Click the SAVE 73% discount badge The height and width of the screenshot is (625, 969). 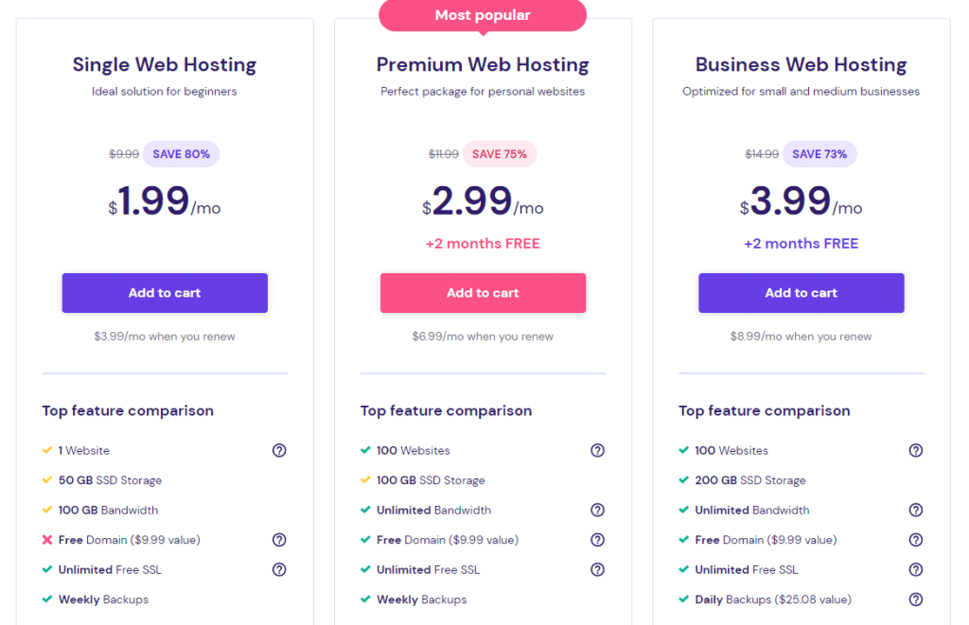tap(819, 154)
